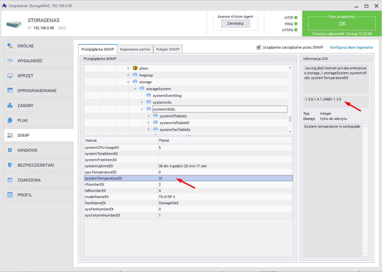Open the Pułapki SNMP tab

(168, 50)
